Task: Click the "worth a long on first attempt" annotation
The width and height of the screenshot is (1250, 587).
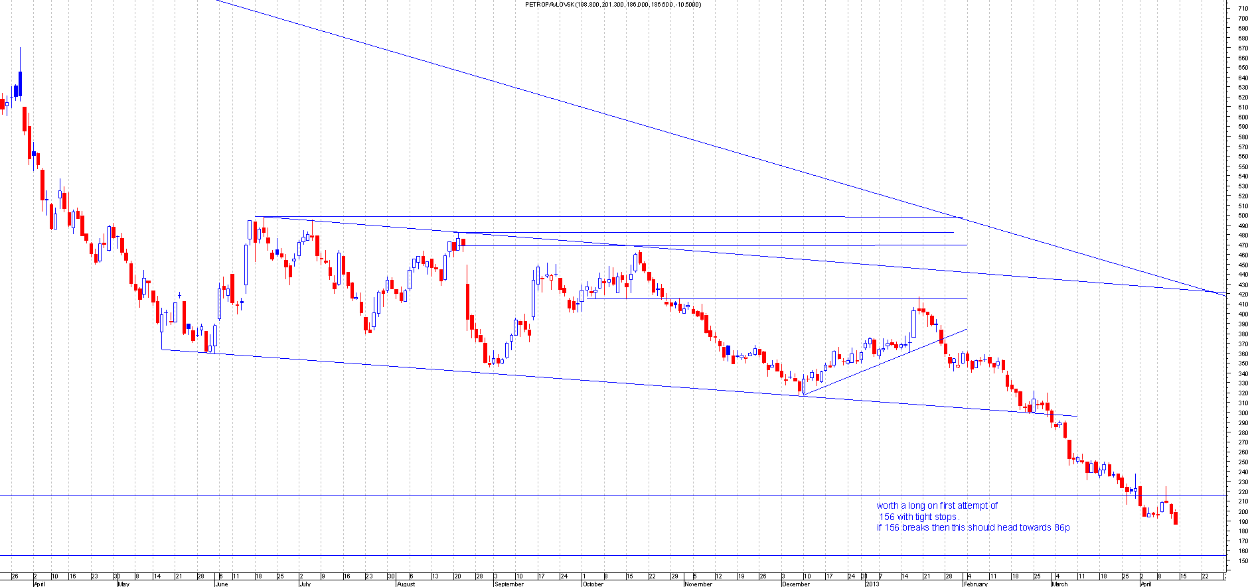Action: coord(937,505)
